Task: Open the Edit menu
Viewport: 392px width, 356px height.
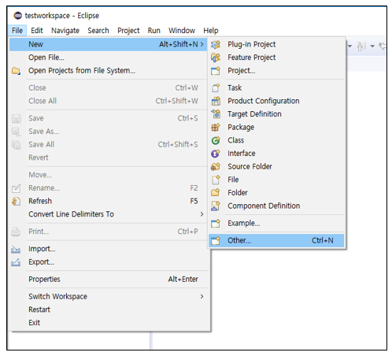Action: (37, 31)
